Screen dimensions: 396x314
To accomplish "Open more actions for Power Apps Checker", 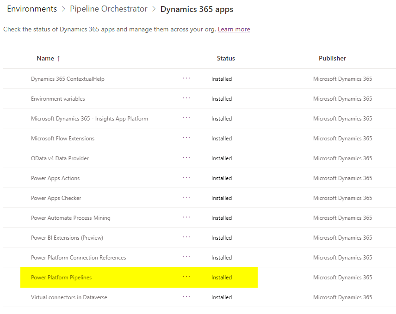I will pos(186,198).
